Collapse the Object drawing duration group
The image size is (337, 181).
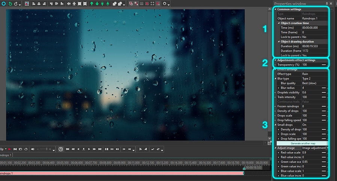[x=279, y=41]
